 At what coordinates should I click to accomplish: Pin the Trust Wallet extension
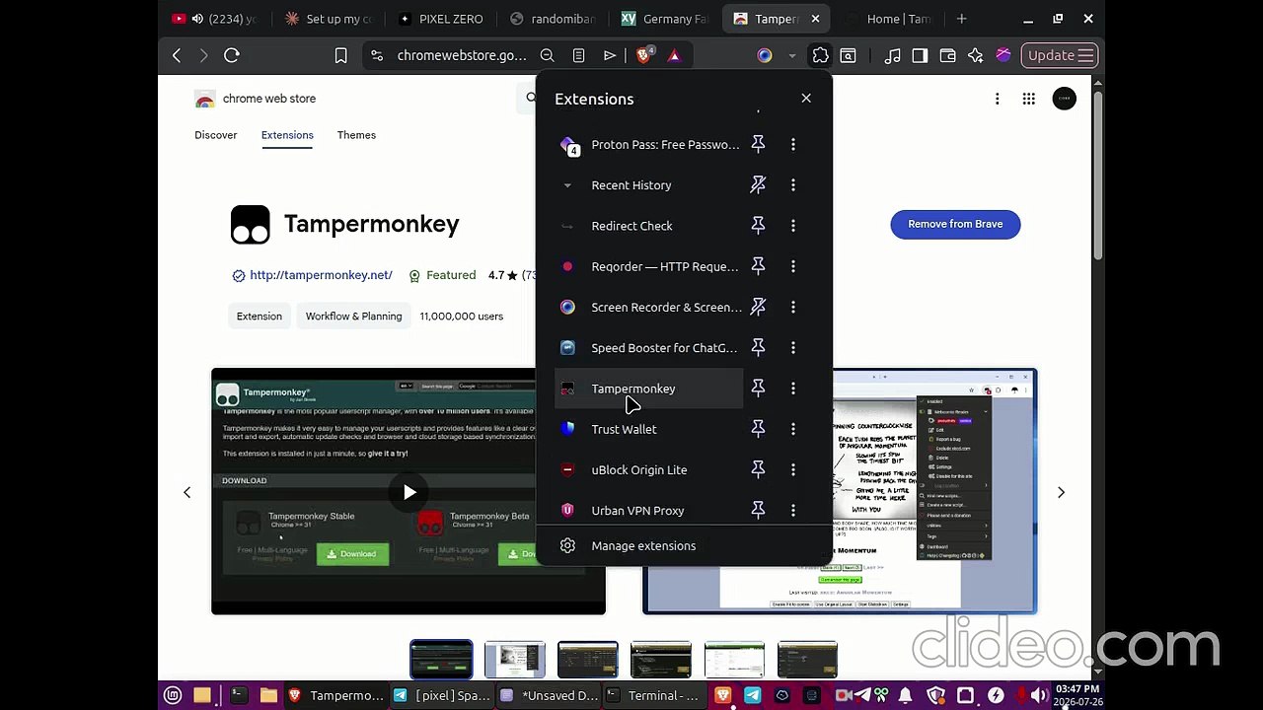pyautogui.click(x=758, y=429)
